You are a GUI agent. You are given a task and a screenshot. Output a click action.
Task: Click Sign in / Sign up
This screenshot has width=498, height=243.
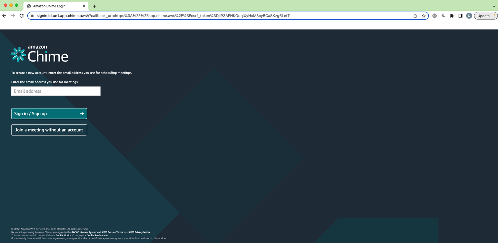[x=49, y=113]
